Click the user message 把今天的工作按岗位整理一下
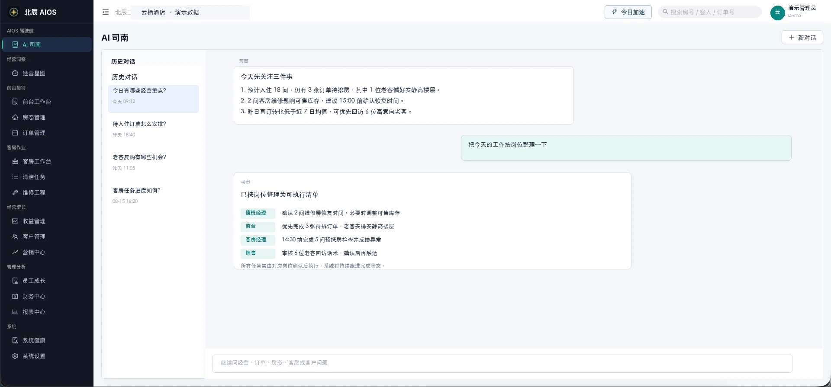This screenshot has height=387, width=831. (x=626, y=148)
